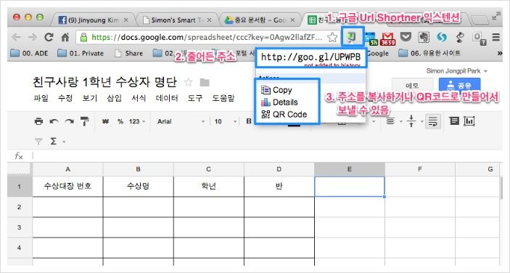Bookmark this page with the star icon
The width and height of the screenshot is (510, 273).
pos(332,37)
